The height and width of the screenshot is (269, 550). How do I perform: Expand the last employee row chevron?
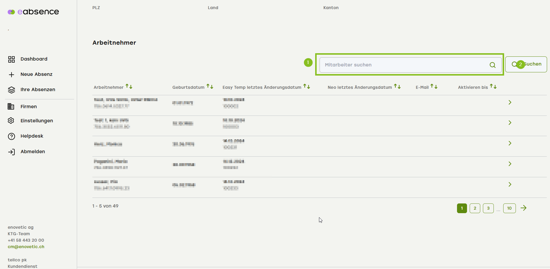[510, 184]
